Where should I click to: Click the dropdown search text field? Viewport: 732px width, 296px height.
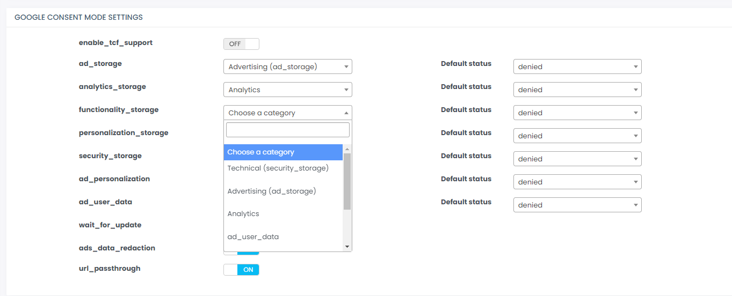click(x=287, y=130)
